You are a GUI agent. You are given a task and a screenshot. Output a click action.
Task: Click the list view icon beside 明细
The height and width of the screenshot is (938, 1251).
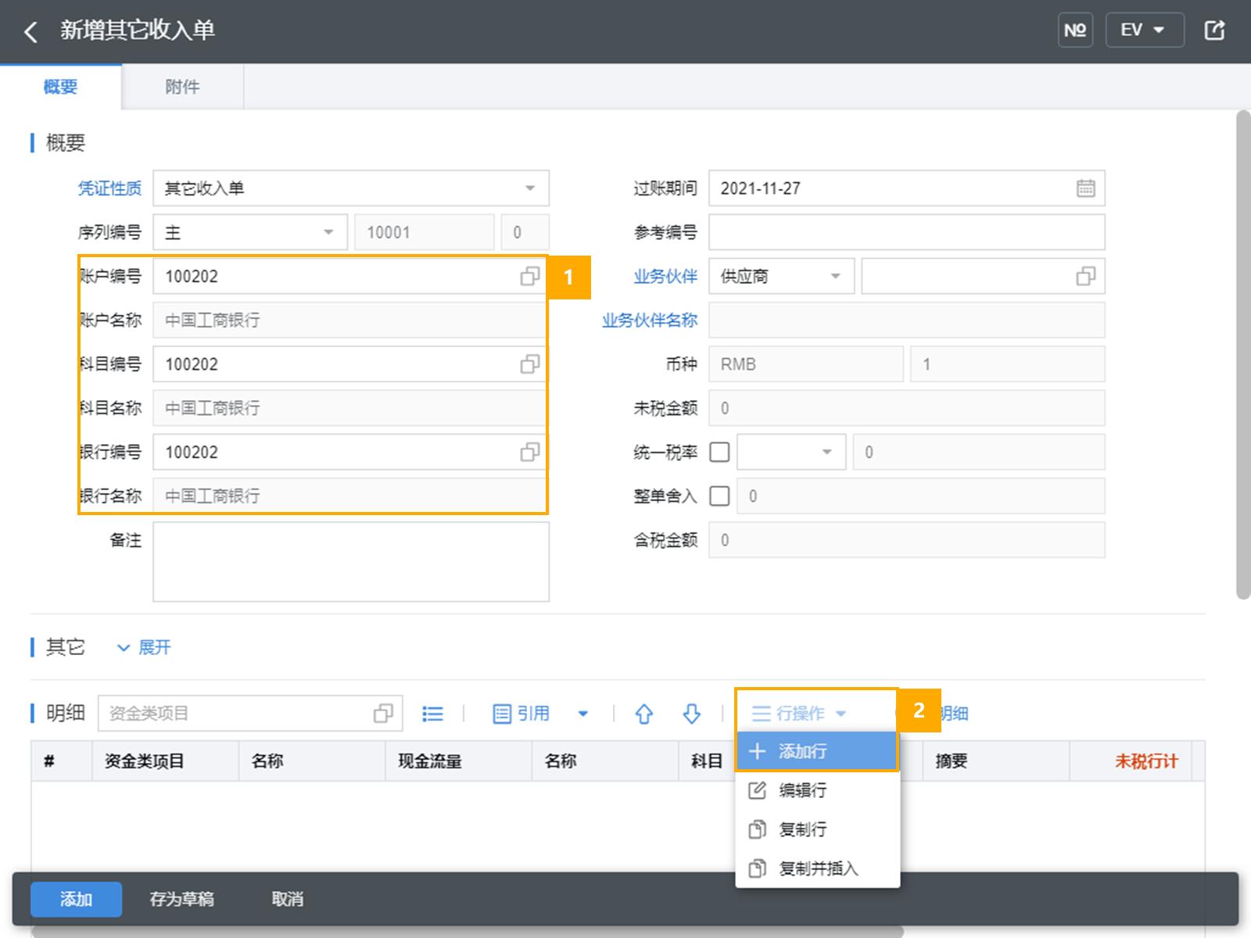[432, 713]
